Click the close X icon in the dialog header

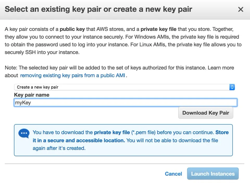click(240, 9)
